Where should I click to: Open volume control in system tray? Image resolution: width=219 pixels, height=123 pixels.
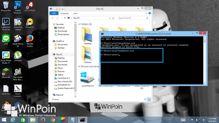coord(204,120)
